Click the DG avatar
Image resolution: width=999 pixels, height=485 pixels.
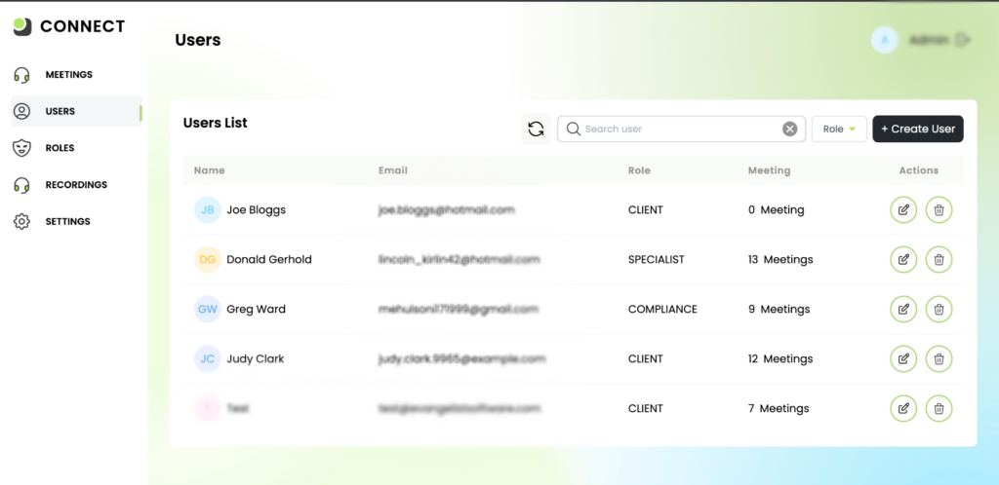coord(208,259)
